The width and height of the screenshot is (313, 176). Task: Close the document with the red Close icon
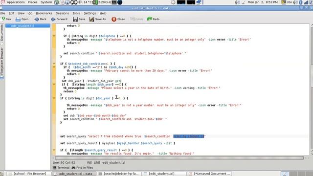[x=118, y=19]
